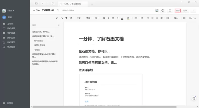Decrease indent of the paragraph
199x108 pixels.
pyautogui.click(x=157, y=18)
